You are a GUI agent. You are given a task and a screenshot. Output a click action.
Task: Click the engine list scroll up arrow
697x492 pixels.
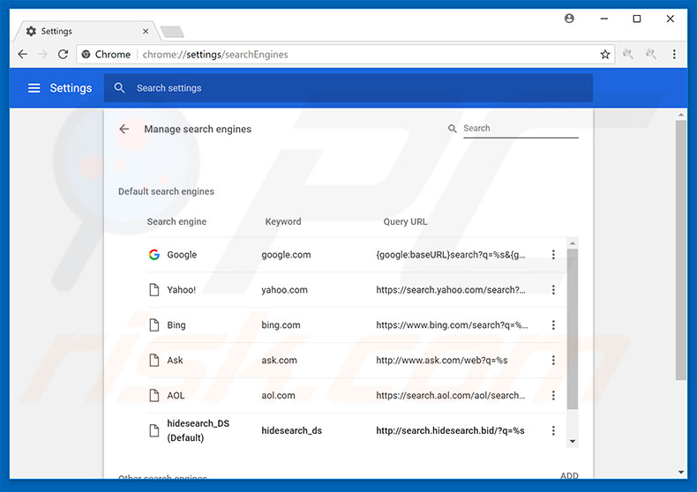tap(573, 243)
